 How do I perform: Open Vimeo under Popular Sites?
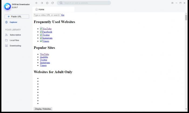click(43, 65)
